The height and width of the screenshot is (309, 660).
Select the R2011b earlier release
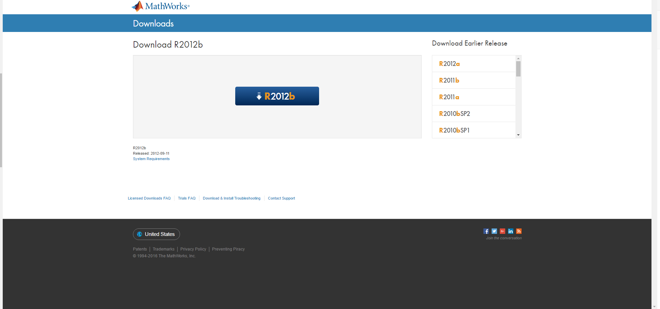474,80
